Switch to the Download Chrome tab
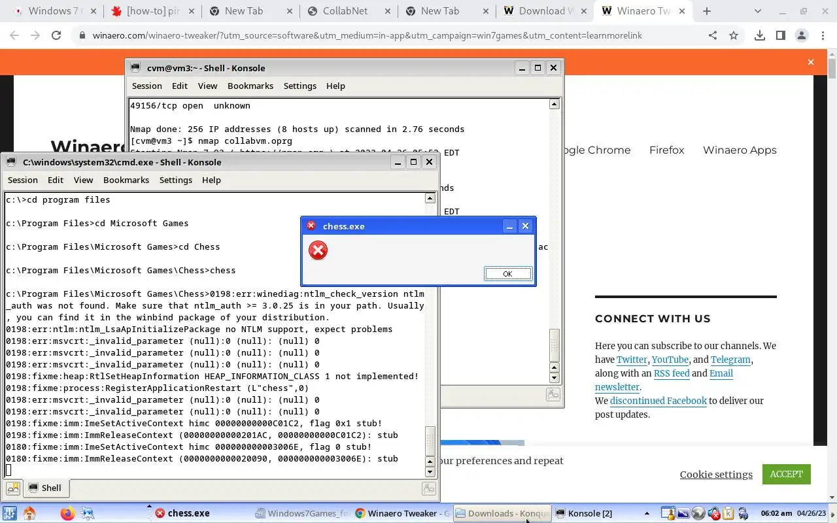Screen dimensions: 837x523 pyautogui.click(x=545, y=11)
